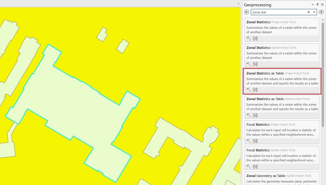Open Zonal Statistics as Table (Spatial Analyst)
The image size is (326, 185).
click(x=265, y=99)
